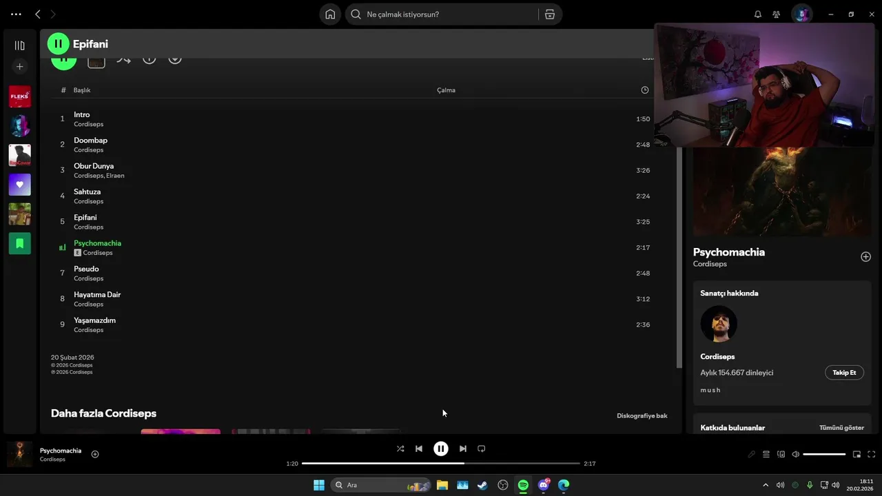Skip to the next track

[463, 448]
